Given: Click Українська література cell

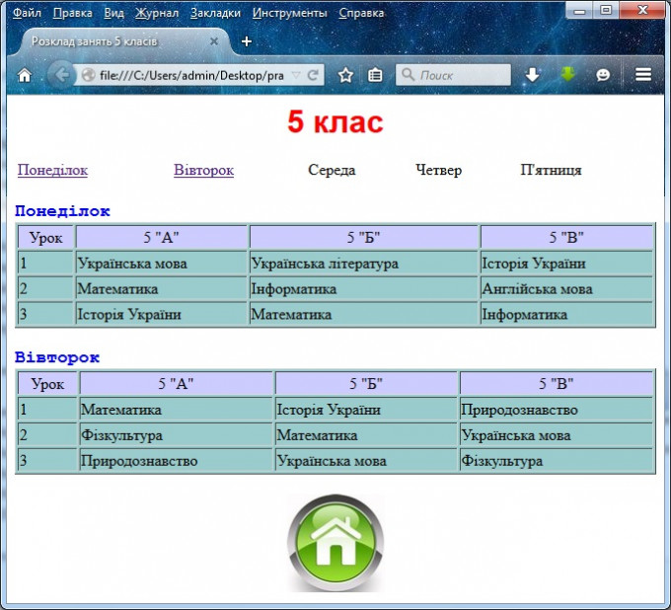Looking at the screenshot, I should tap(364, 263).
